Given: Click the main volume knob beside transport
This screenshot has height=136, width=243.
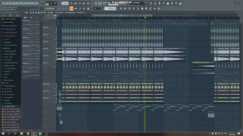Looking at the screenshot, I should click(42, 3).
